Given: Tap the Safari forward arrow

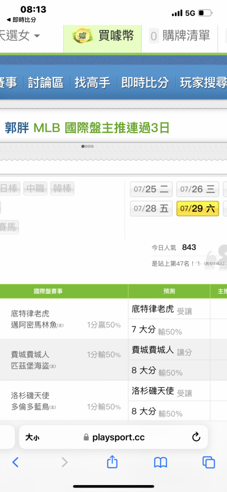Looking at the screenshot, I should [64, 462].
